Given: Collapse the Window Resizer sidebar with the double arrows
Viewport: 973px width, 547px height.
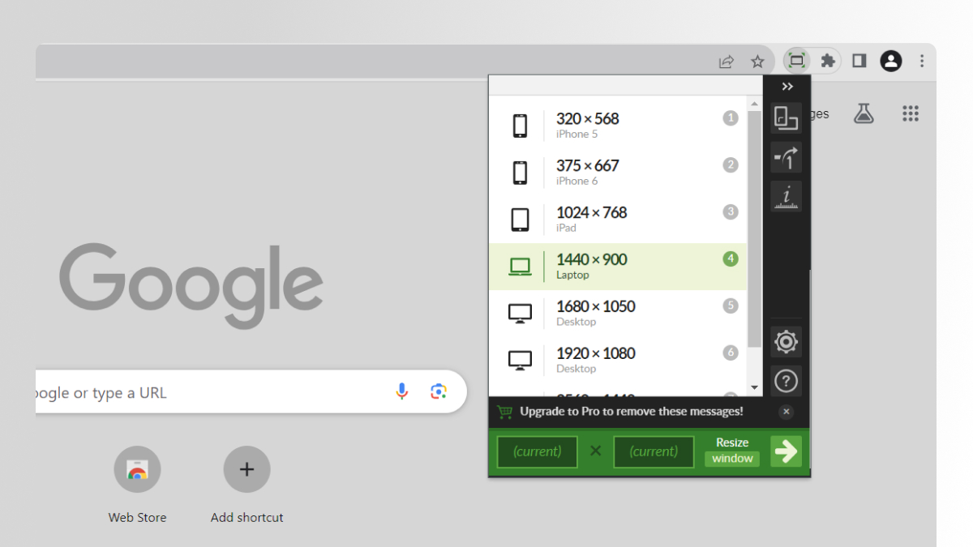Looking at the screenshot, I should point(787,87).
